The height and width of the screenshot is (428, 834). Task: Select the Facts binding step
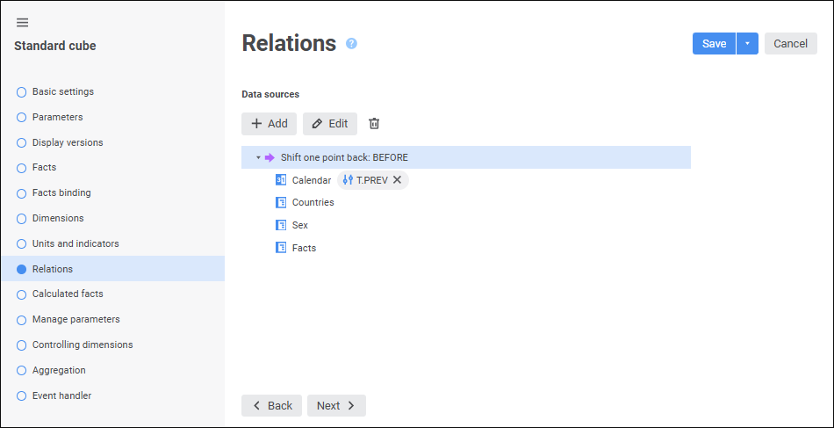[61, 192]
